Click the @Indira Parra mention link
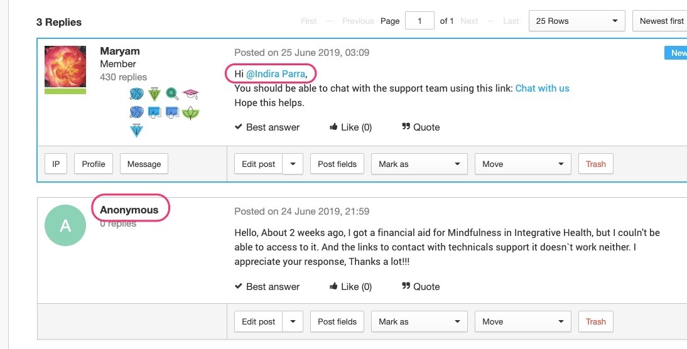 point(276,74)
